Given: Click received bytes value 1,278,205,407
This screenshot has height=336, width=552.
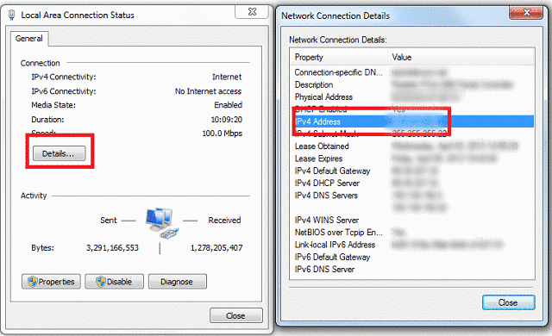Looking at the screenshot, I should pyautogui.click(x=216, y=248).
